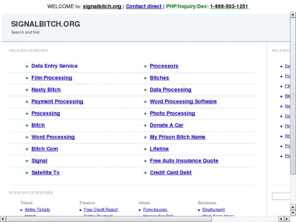
Task: Click the 'Search and find' tagline
Action: 25,32
